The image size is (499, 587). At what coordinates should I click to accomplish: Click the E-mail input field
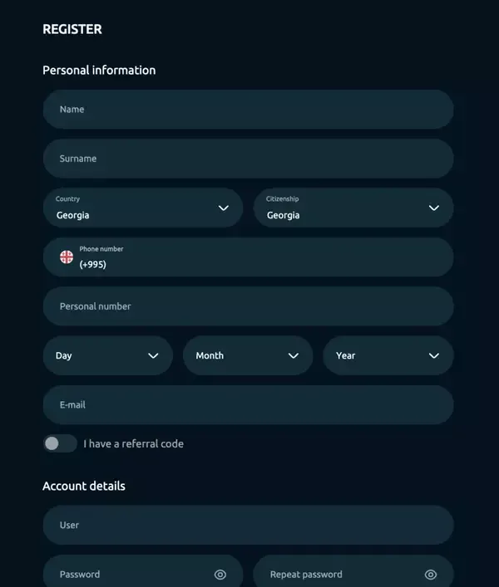tap(248, 405)
